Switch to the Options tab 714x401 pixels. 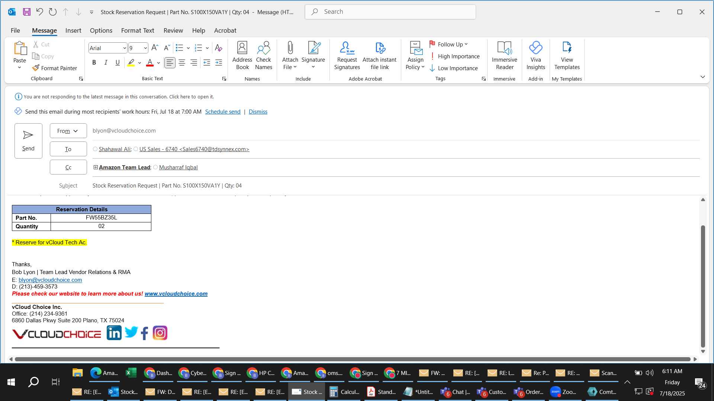(x=101, y=30)
